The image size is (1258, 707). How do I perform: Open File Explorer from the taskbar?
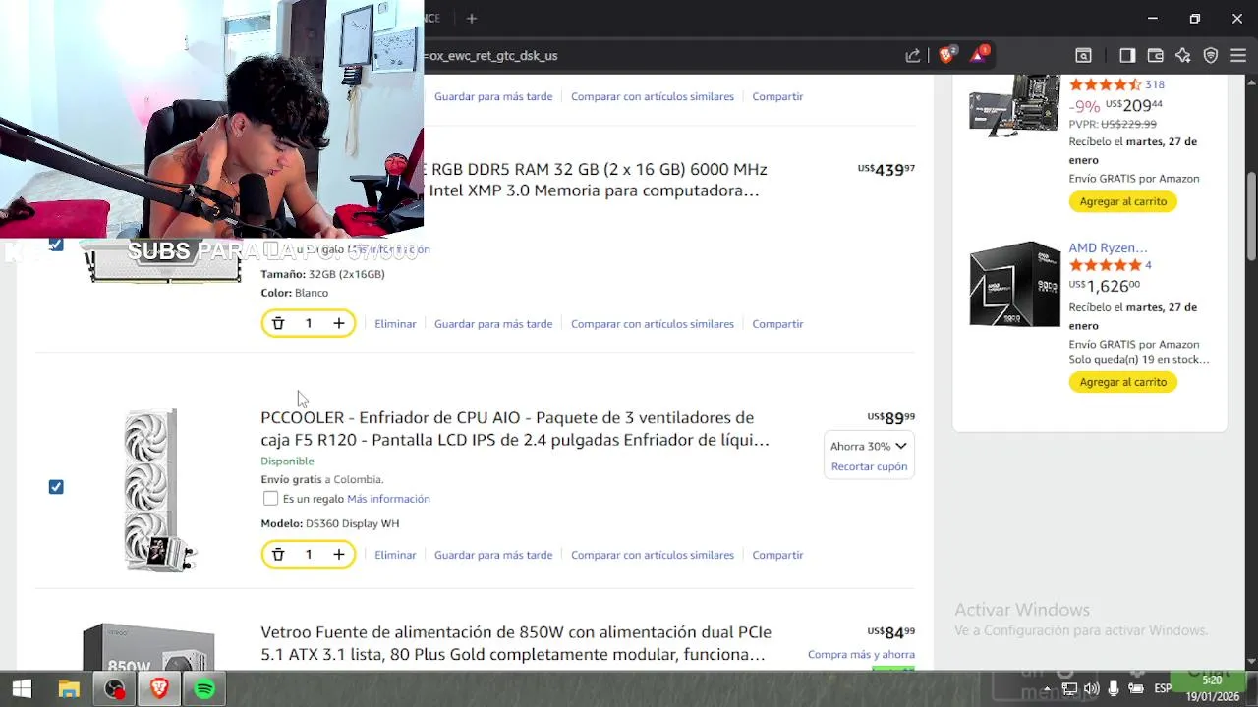coord(68,689)
